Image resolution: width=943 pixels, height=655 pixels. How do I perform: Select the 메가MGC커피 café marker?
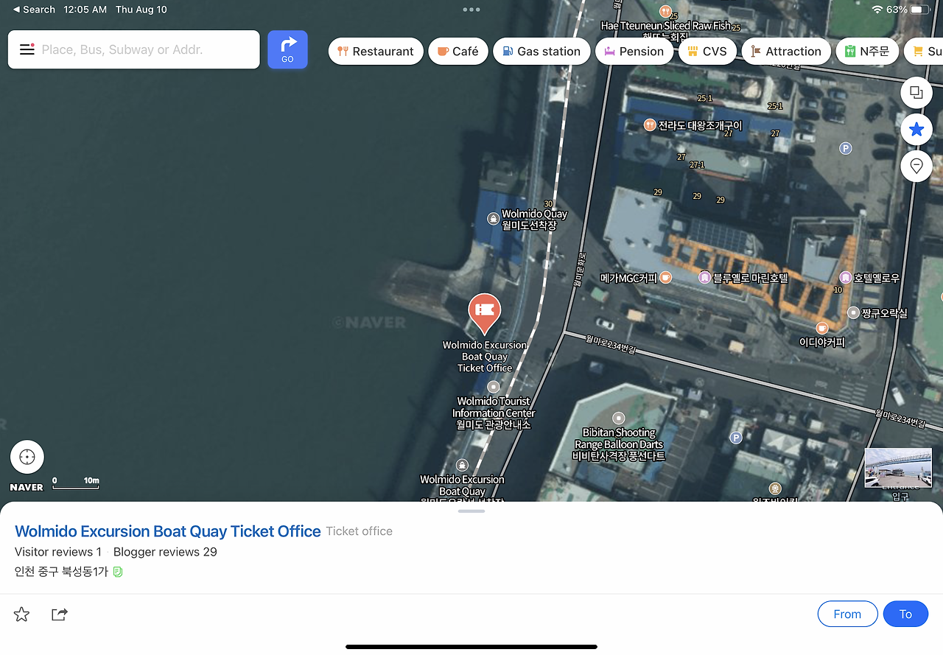665,277
